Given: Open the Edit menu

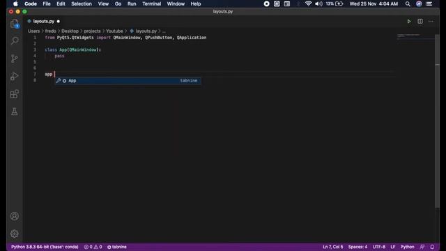Looking at the screenshot, I should [x=61, y=4].
